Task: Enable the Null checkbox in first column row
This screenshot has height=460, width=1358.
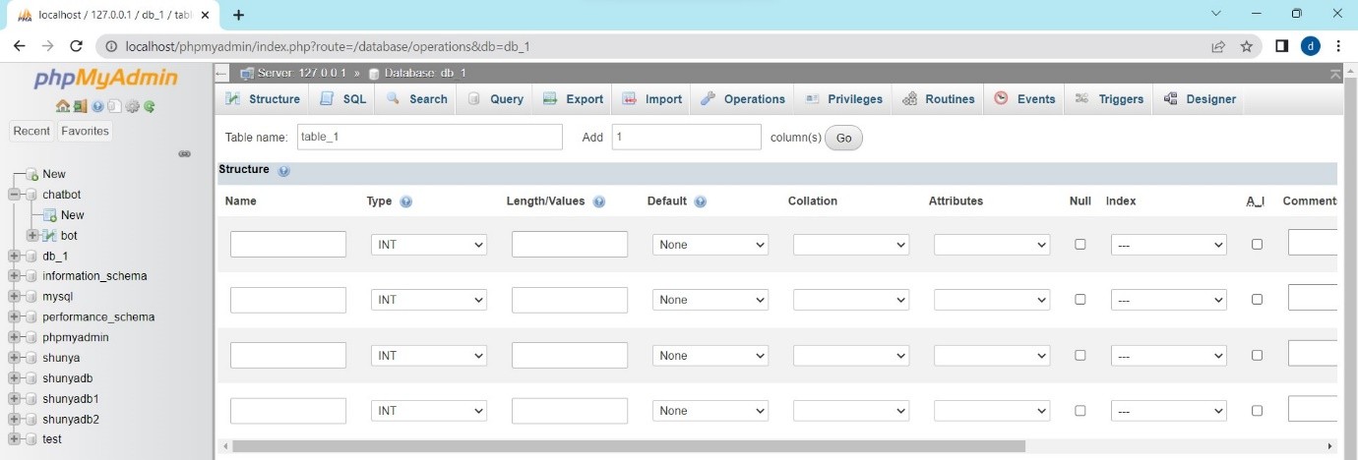Action: pyautogui.click(x=1080, y=244)
